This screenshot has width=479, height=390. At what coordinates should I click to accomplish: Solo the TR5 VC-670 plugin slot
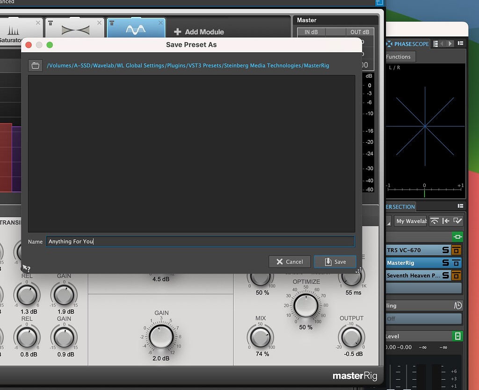pyautogui.click(x=446, y=250)
